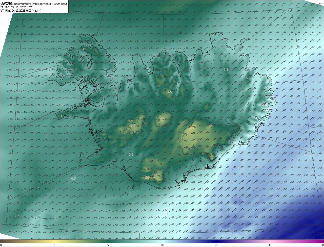Click the initial time line 'IT: Mið. 03. 12. 2025 15Z'
The image size is (324, 247).
pyautogui.click(x=16, y=7)
